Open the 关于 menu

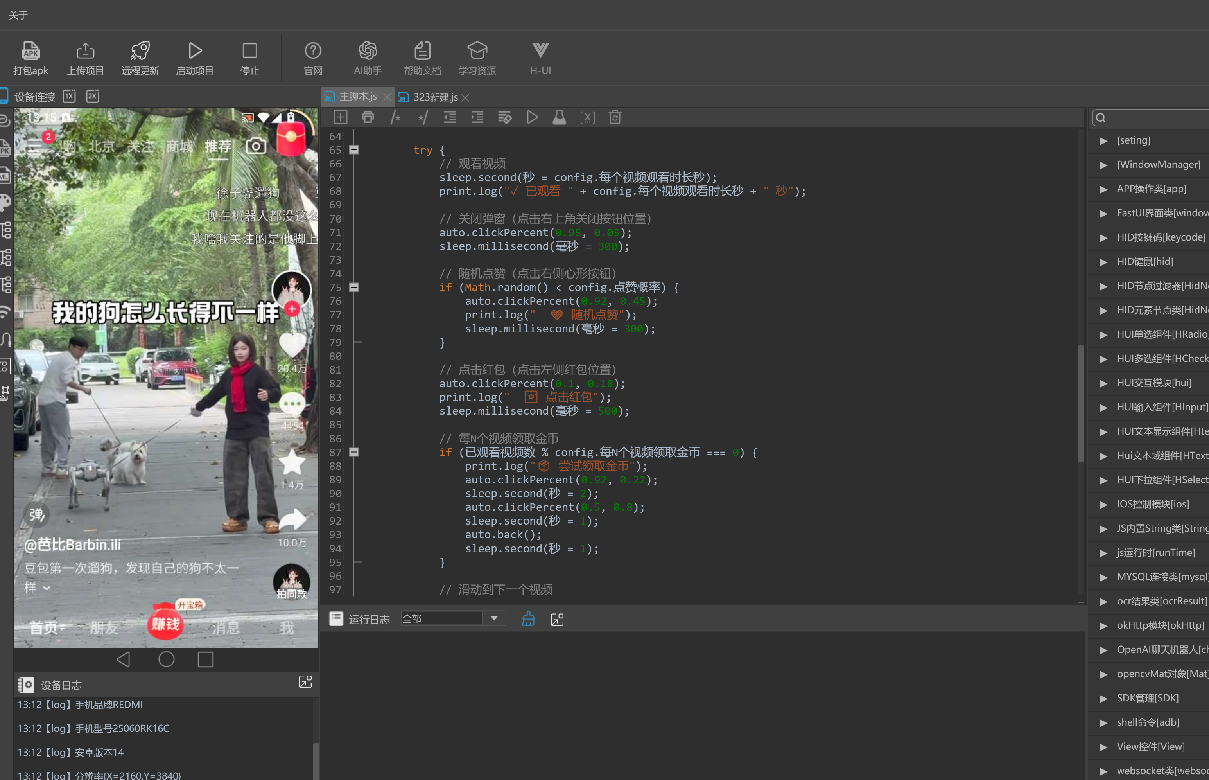click(x=18, y=15)
